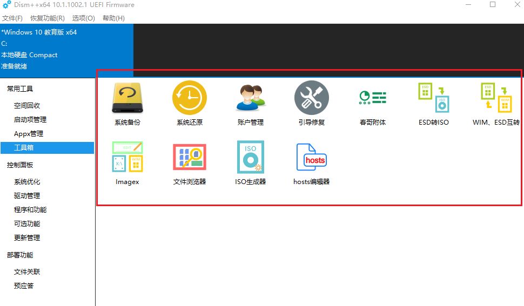Launch the 系统还原 system restore tool
The height and width of the screenshot is (306, 524).
click(x=190, y=104)
